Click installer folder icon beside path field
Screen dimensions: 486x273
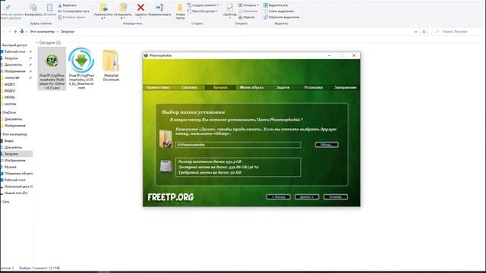click(166, 139)
